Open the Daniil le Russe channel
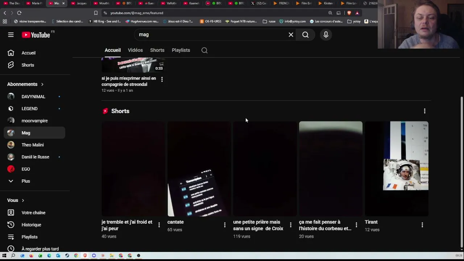464x261 pixels. pyautogui.click(x=34, y=157)
